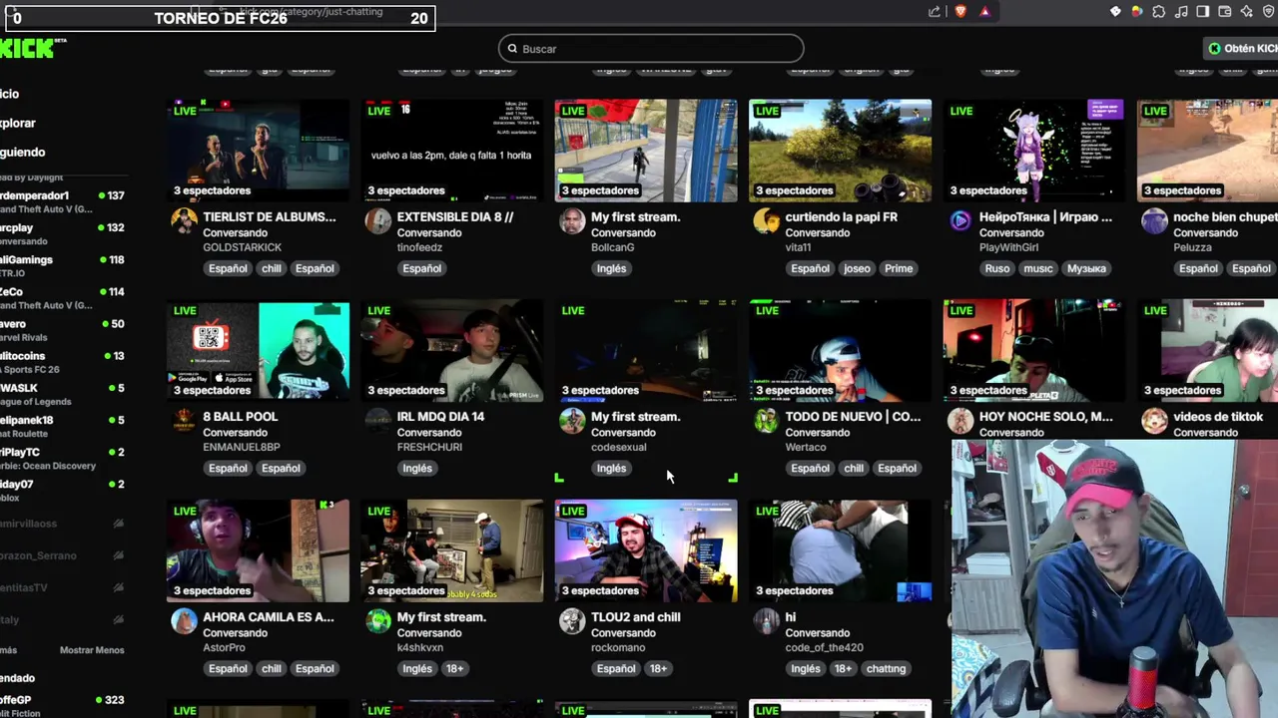Open 8 BALL POOL stream thumbnail
The image size is (1278, 718).
258,351
